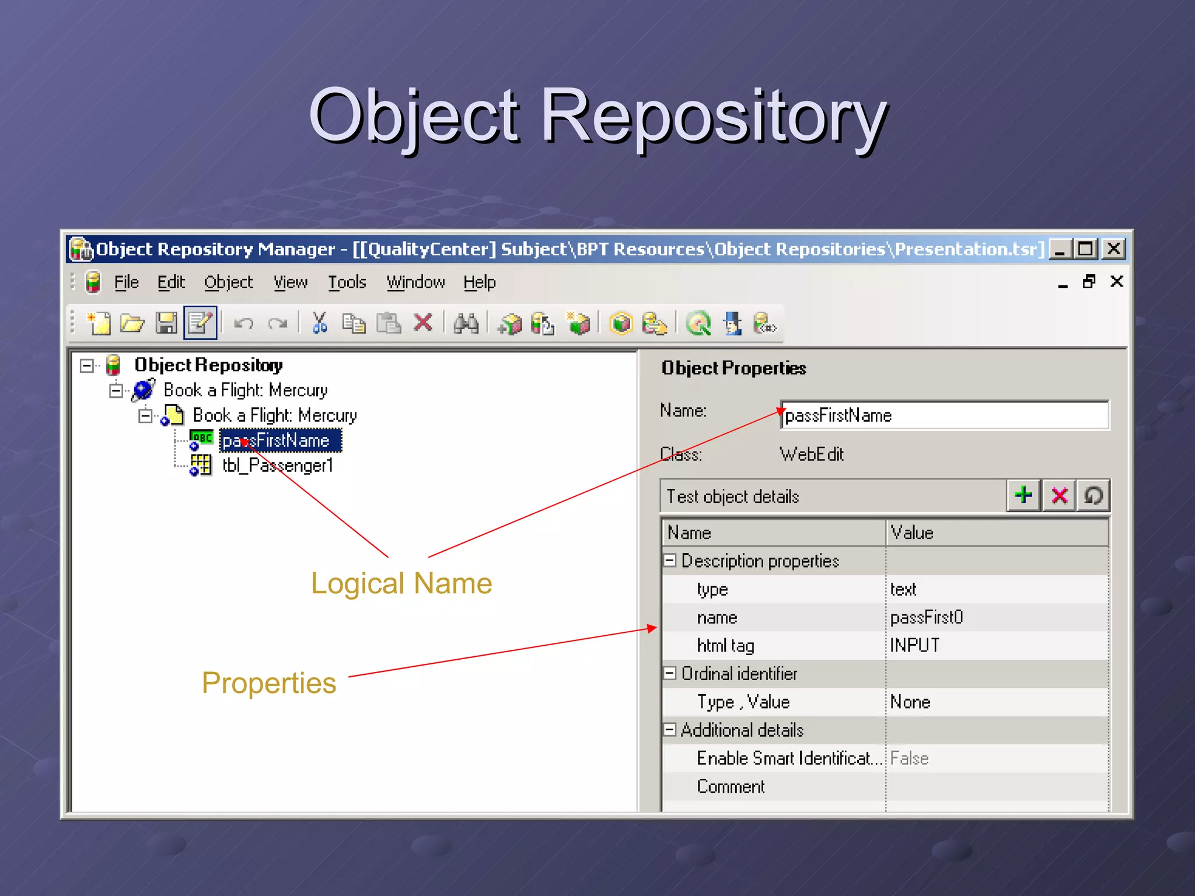Click the green plus Add properties button
This screenshot has width=1195, height=896.
coord(1023,496)
